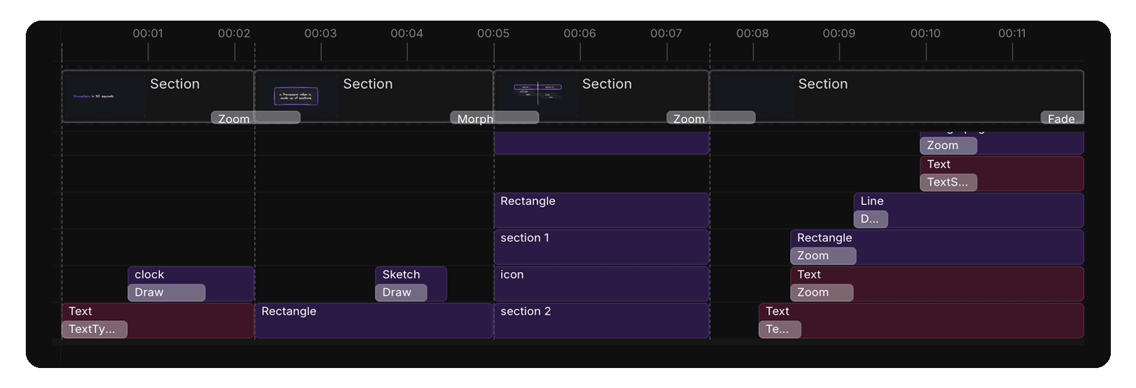Select the section 1 clip
Image resolution: width=1136 pixels, height=388 pixels.
600,246
